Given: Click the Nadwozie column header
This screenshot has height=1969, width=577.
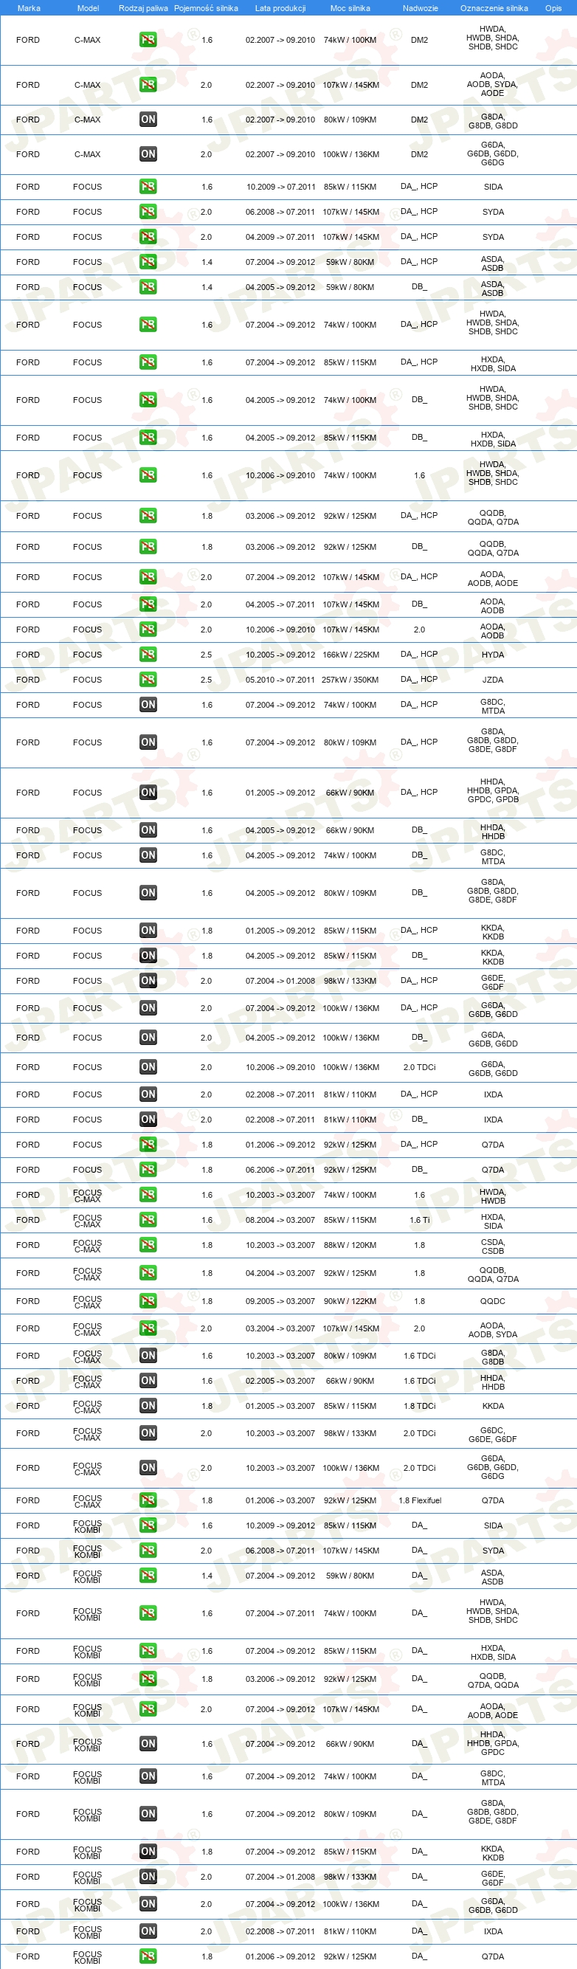Looking at the screenshot, I should [x=421, y=8].
